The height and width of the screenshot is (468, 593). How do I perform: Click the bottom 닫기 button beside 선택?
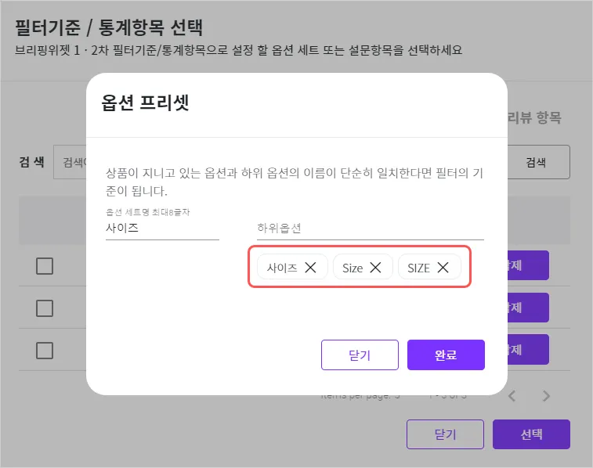(445, 434)
